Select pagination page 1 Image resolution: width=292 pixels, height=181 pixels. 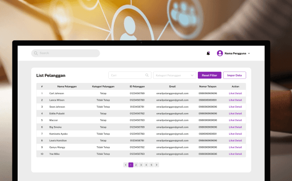(131, 165)
